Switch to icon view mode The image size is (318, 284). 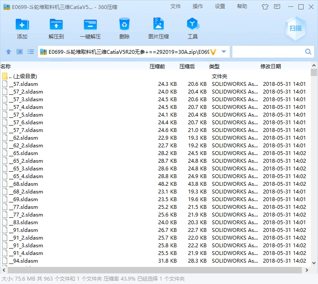point(20,52)
